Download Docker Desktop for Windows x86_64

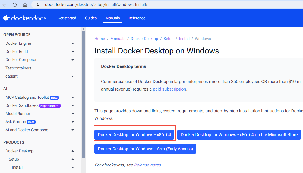tap(134, 134)
